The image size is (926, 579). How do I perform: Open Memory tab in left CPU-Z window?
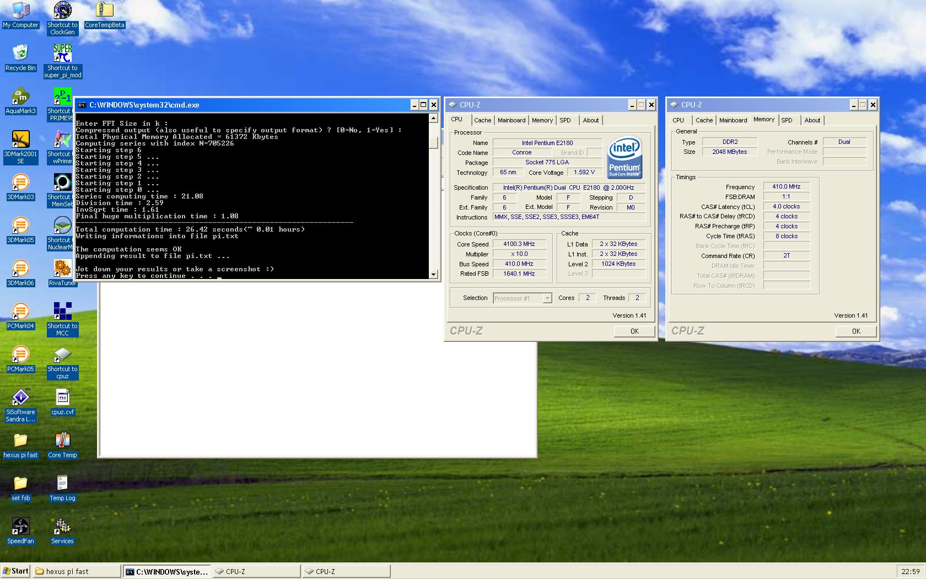coord(542,120)
